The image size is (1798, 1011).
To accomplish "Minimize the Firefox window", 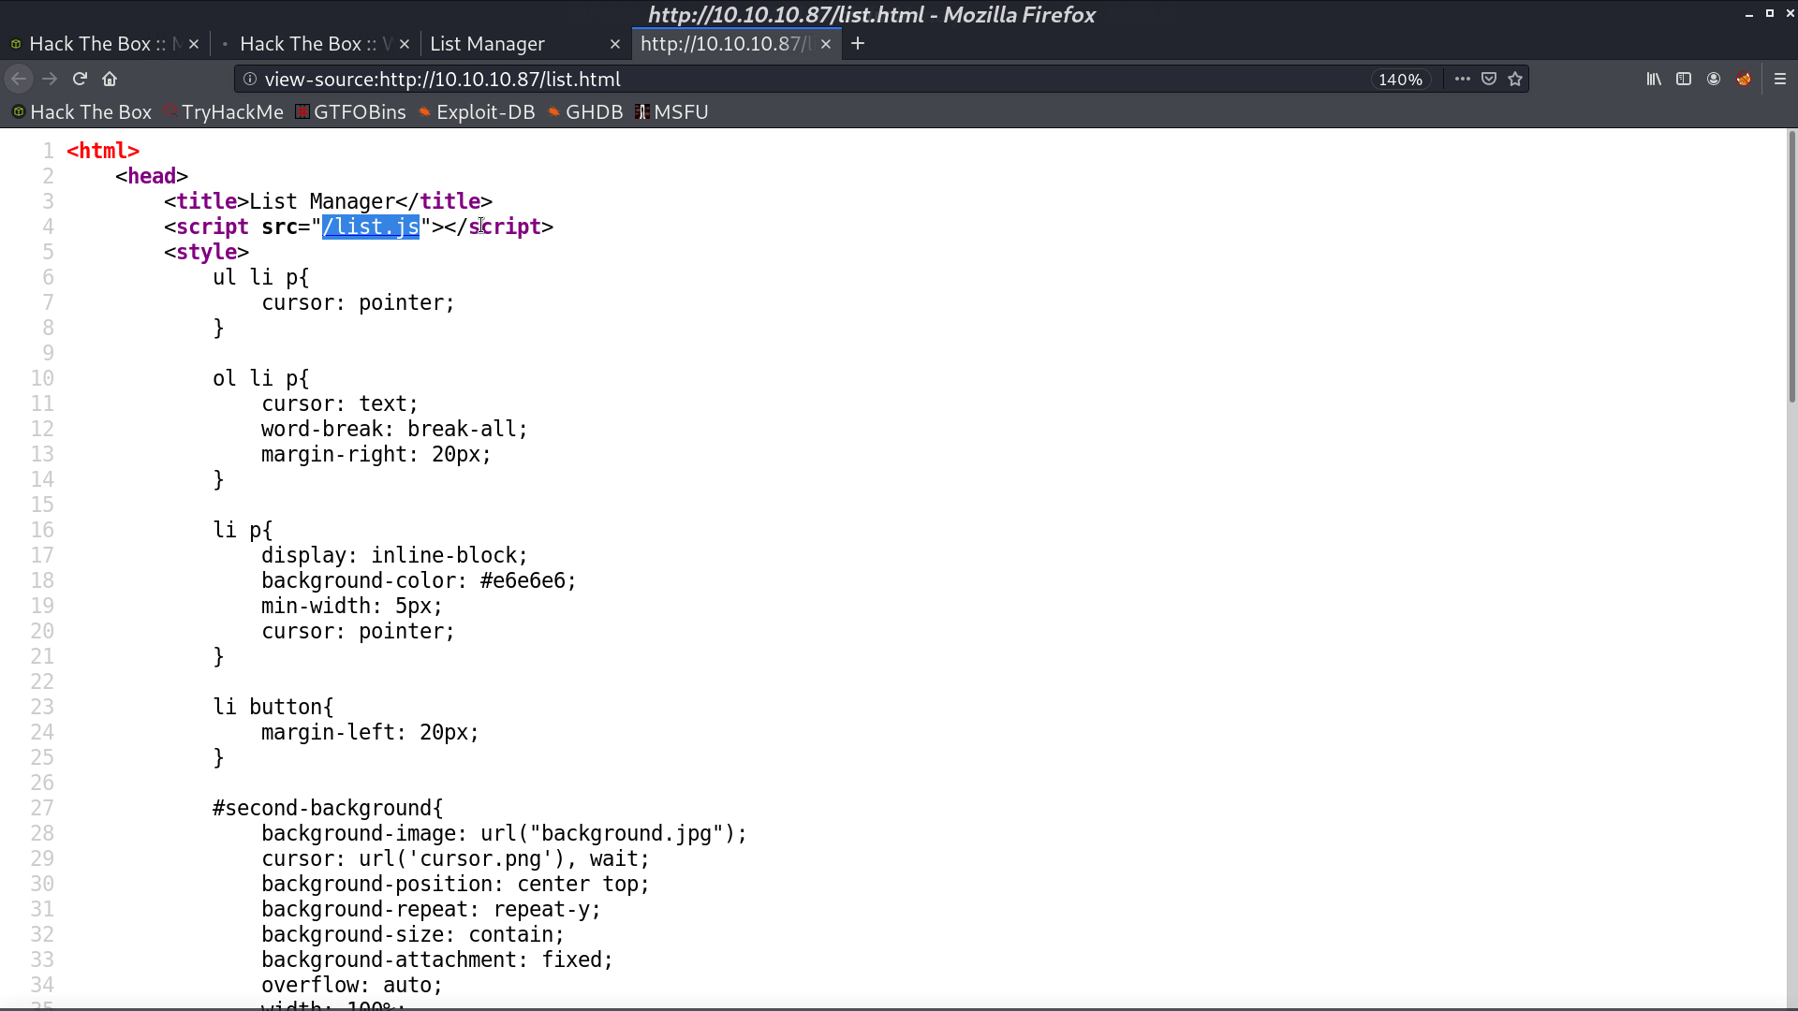I will coord(1748,14).
